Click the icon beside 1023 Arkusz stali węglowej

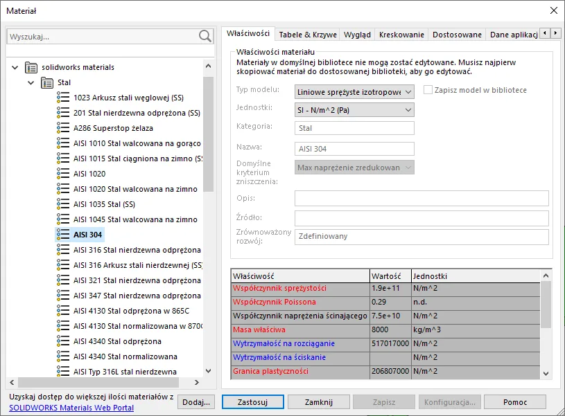click(x=62, y=98)
